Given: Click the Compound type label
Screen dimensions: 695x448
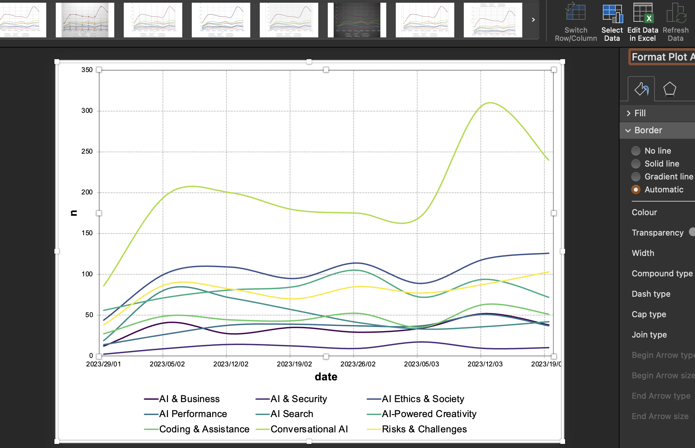Looking at the screenshot, I should [662, 274].
